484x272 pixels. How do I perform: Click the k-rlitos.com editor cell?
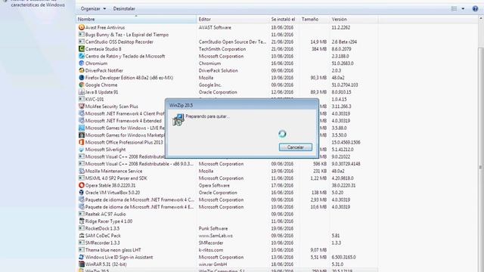click(211, 250)
